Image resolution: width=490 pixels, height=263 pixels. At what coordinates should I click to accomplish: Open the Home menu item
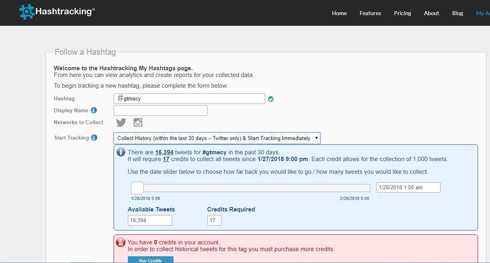[x=339, y=13]
